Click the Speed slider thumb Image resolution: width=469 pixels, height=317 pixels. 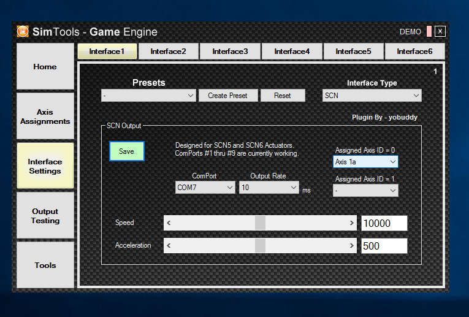pos(260,223)
